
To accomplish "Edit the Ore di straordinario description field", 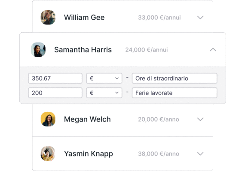I will (x=175, y=78).
